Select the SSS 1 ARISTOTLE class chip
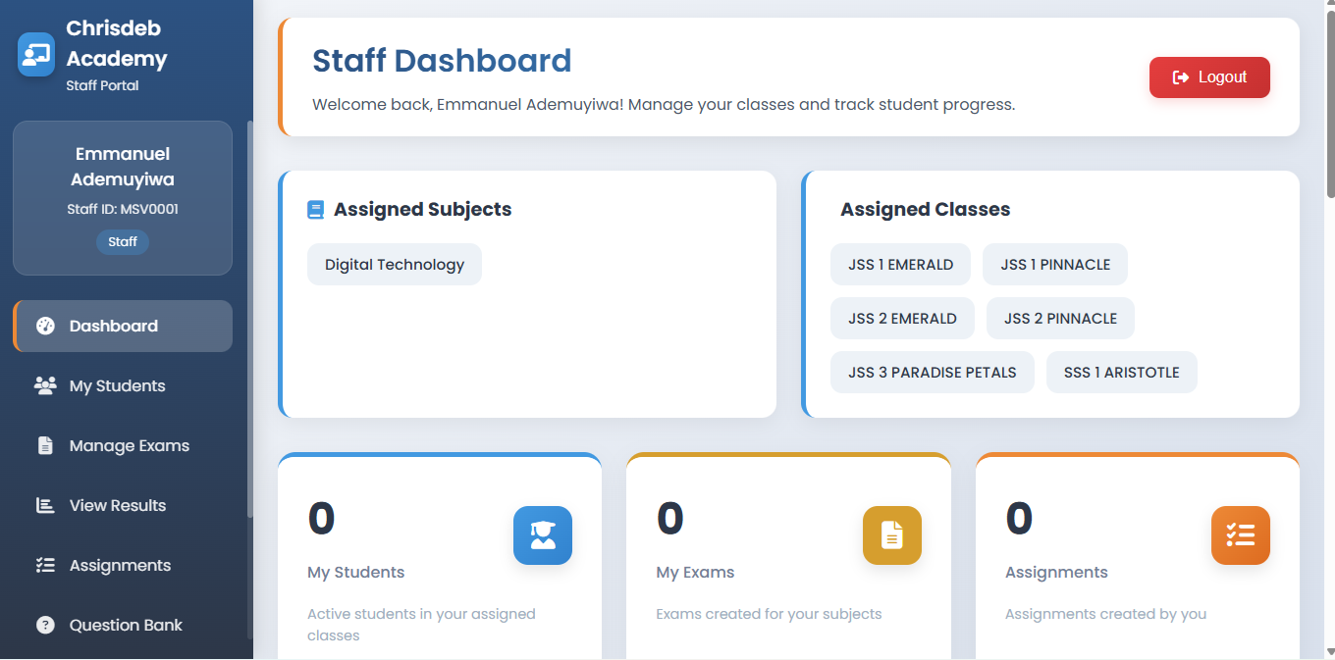Viewport: 1335px width, 660px height. click(1121, 372)
